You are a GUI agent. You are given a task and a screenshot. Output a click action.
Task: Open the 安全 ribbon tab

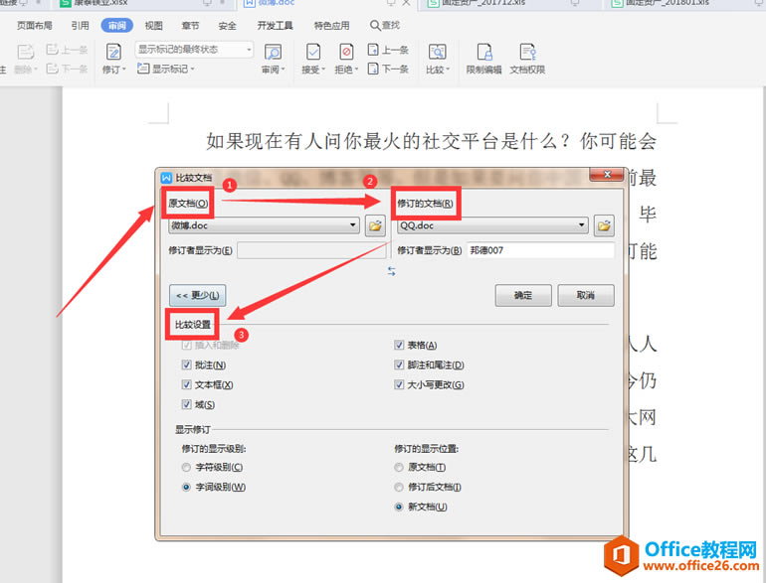(x=227, y=26)
